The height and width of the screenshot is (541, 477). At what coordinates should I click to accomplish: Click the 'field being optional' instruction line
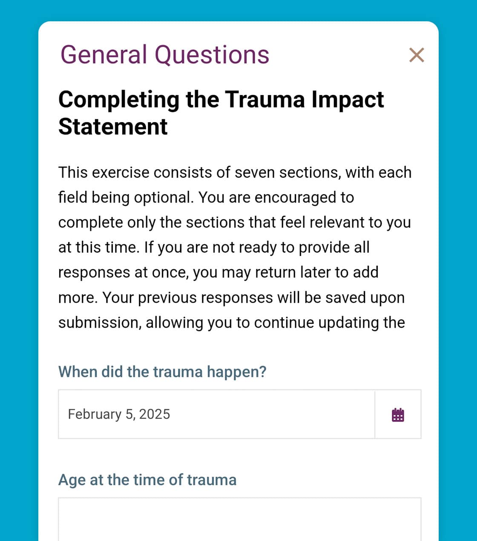[206, 198]
